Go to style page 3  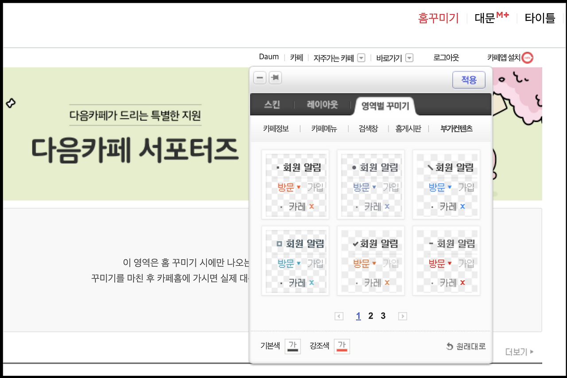pyautogui.click(x=383, y=316)
